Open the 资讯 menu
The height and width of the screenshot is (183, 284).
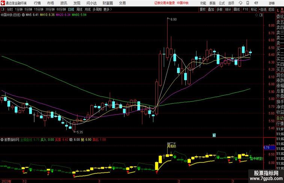(63, 3)
